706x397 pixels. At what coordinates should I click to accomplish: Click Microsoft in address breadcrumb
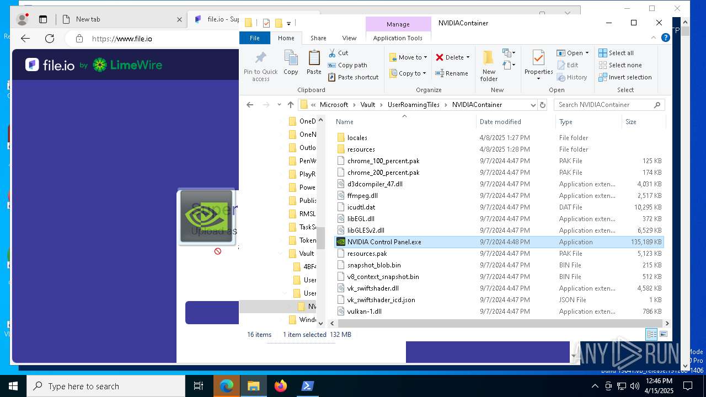(334, 105)
